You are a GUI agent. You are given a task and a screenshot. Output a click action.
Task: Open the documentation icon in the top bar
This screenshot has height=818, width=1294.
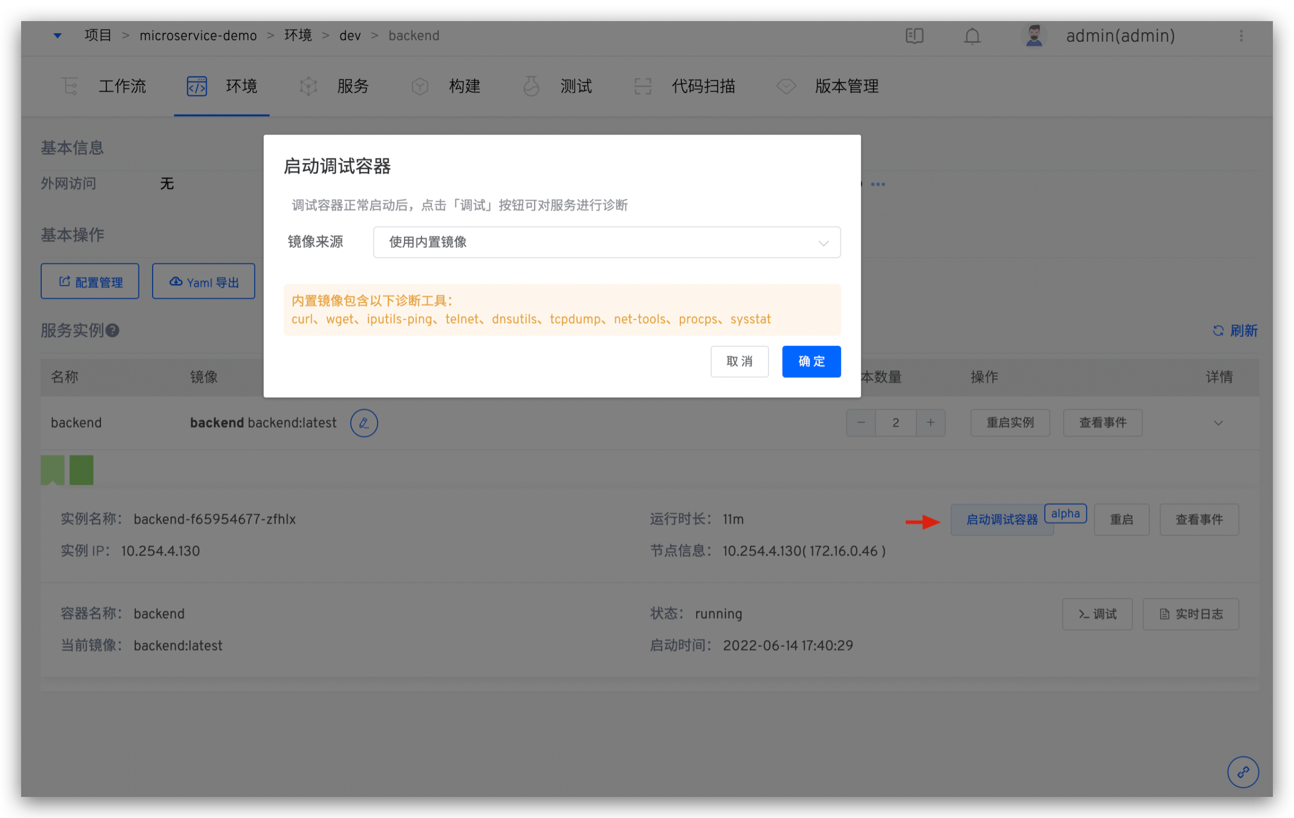point(914,35)
